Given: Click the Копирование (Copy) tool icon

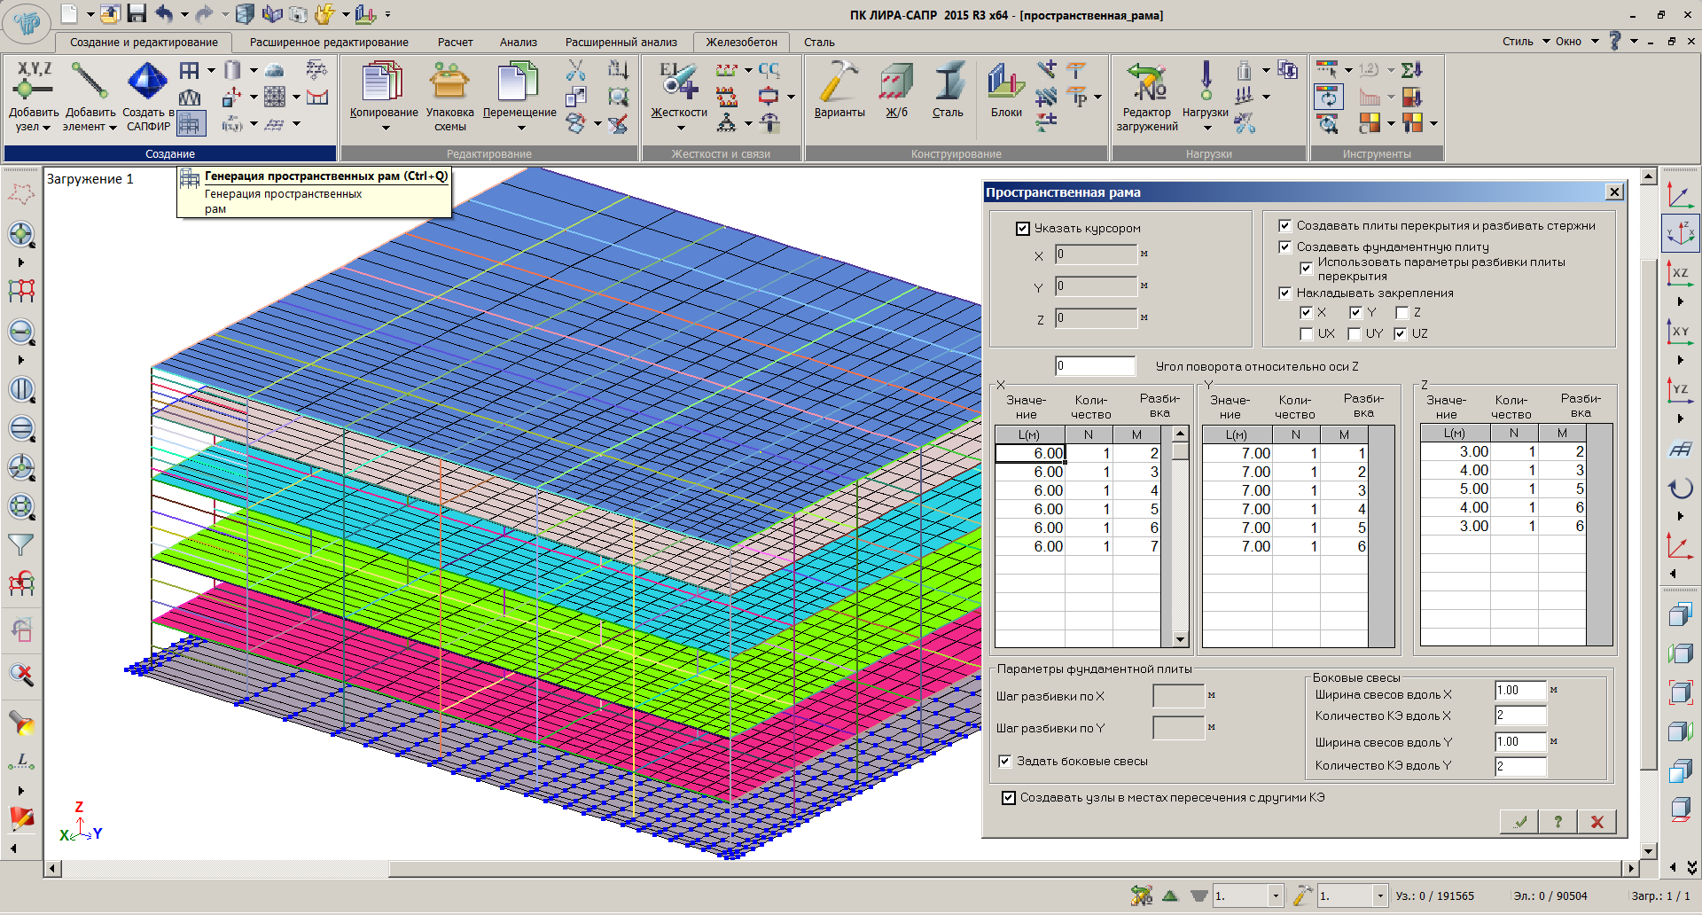Looking at the screenshot, I should point(383,82).
